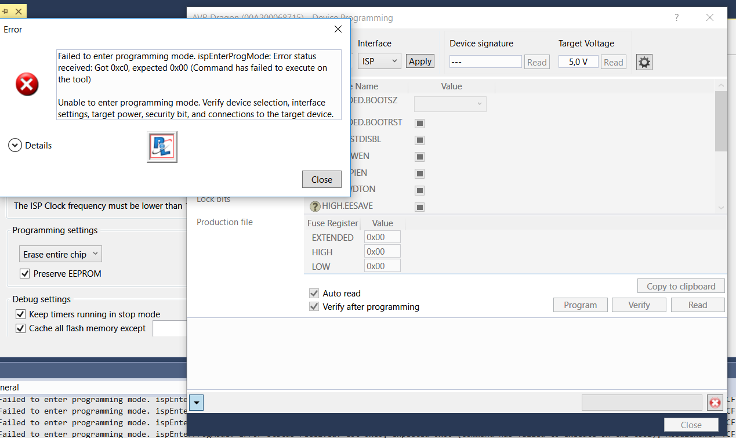
Task: Click the Close button at the bottom of Device Programming
Action: point(691,425)
